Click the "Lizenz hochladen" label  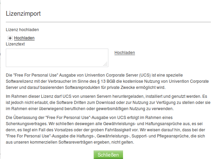tap(22, 30)
